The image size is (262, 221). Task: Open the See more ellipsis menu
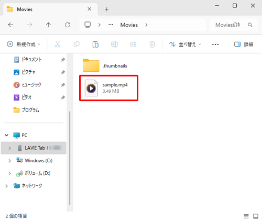(x=215, y=45)
